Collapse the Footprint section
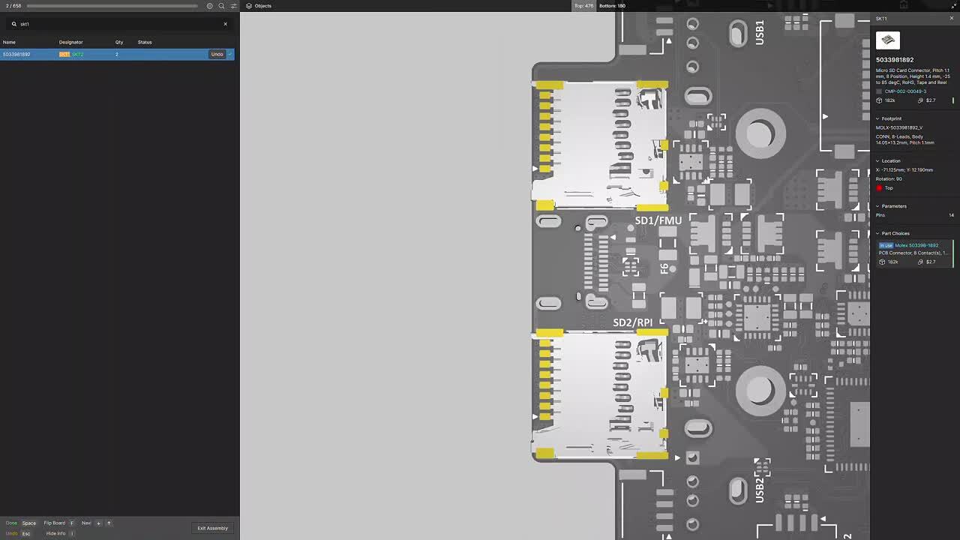Viewport: 960px width, 540px height. click(x=878, y=118)
